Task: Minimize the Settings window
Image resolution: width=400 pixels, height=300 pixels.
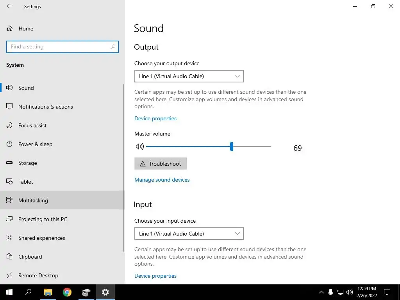Action: pos(355,6)
